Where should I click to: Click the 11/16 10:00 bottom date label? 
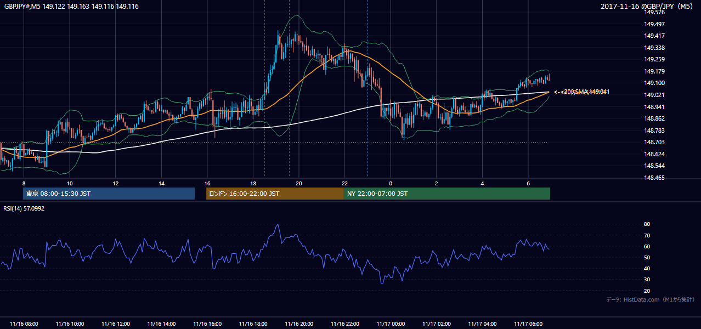coord(70,324)
